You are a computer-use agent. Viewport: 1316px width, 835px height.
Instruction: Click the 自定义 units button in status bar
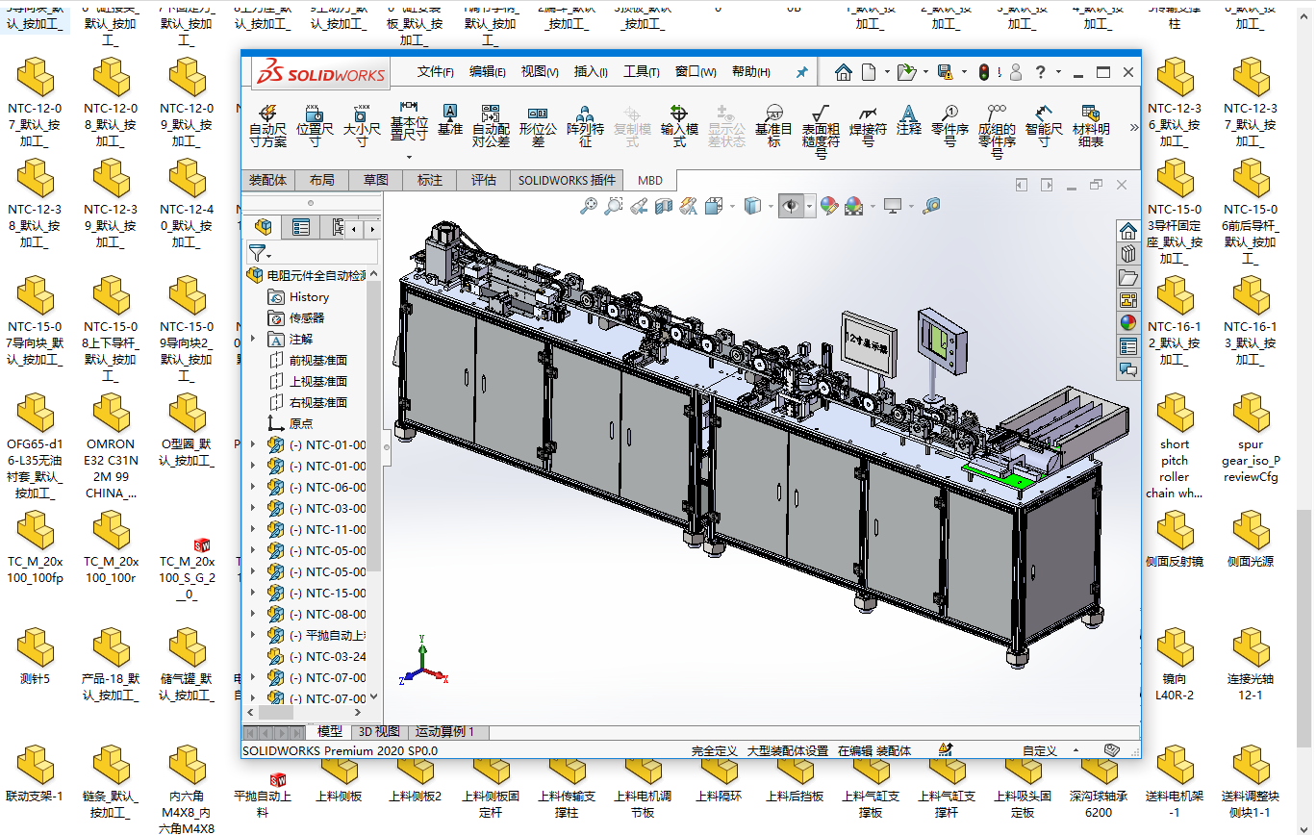(x=1039, y=750)
